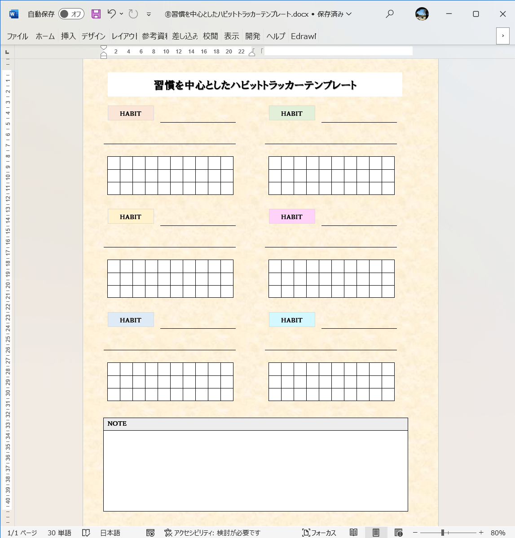Open the Undo dropdown arrow
Viewport: 515px width, 538px height.
pyautogui.click(x=122, y=14)
